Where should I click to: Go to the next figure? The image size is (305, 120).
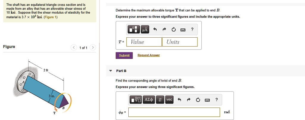(93, 47)
